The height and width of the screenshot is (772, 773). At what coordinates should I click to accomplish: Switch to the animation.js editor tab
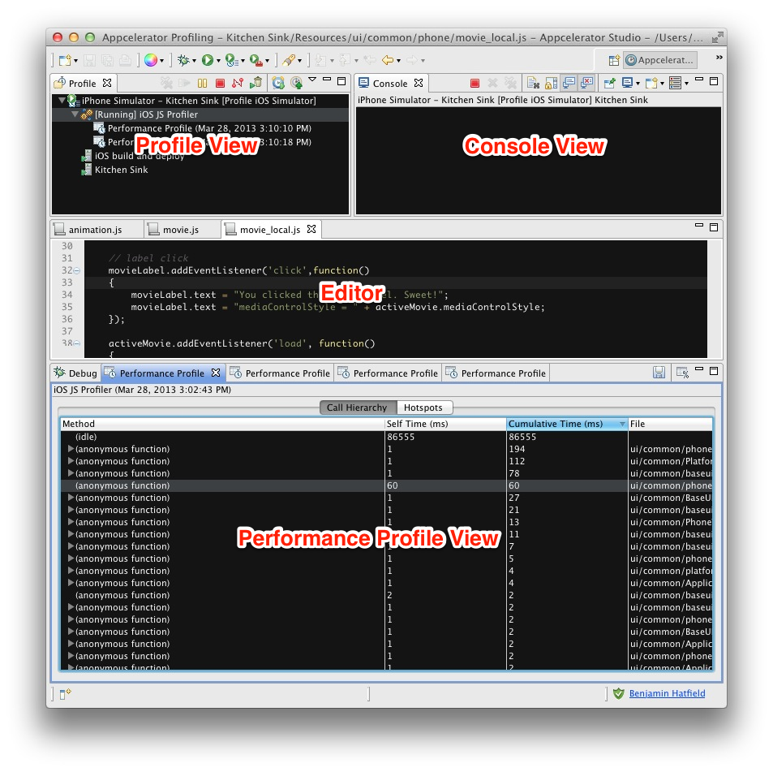click(x=95, y=230)
